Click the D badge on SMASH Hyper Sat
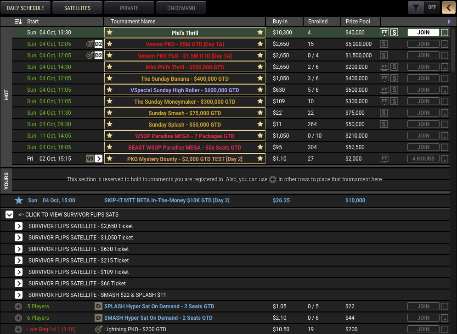457x334 pixels. click(x=98, y=317)
